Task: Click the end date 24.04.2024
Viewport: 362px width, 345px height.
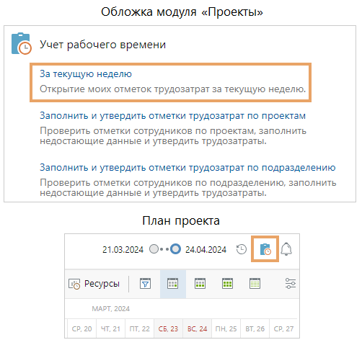Action: [x=206, y=250]
